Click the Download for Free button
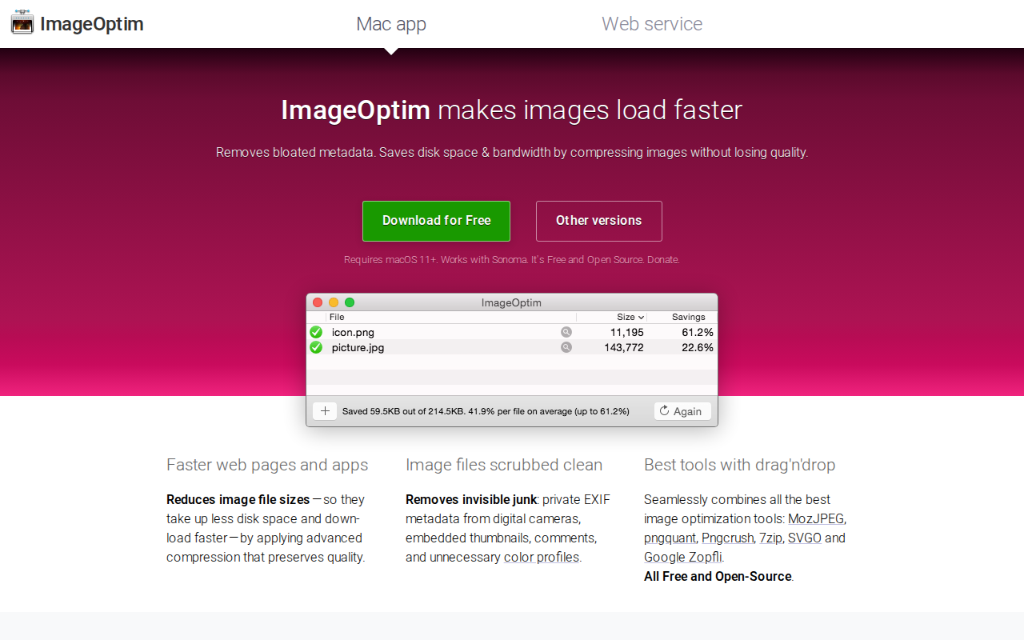Screen dimensions: 1024x640 click(x=436, y=221)
